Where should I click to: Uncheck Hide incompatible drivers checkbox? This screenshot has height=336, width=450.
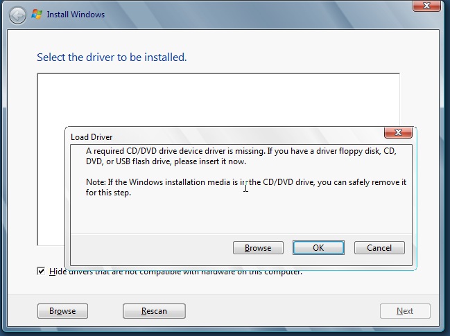tap(41, 271)
